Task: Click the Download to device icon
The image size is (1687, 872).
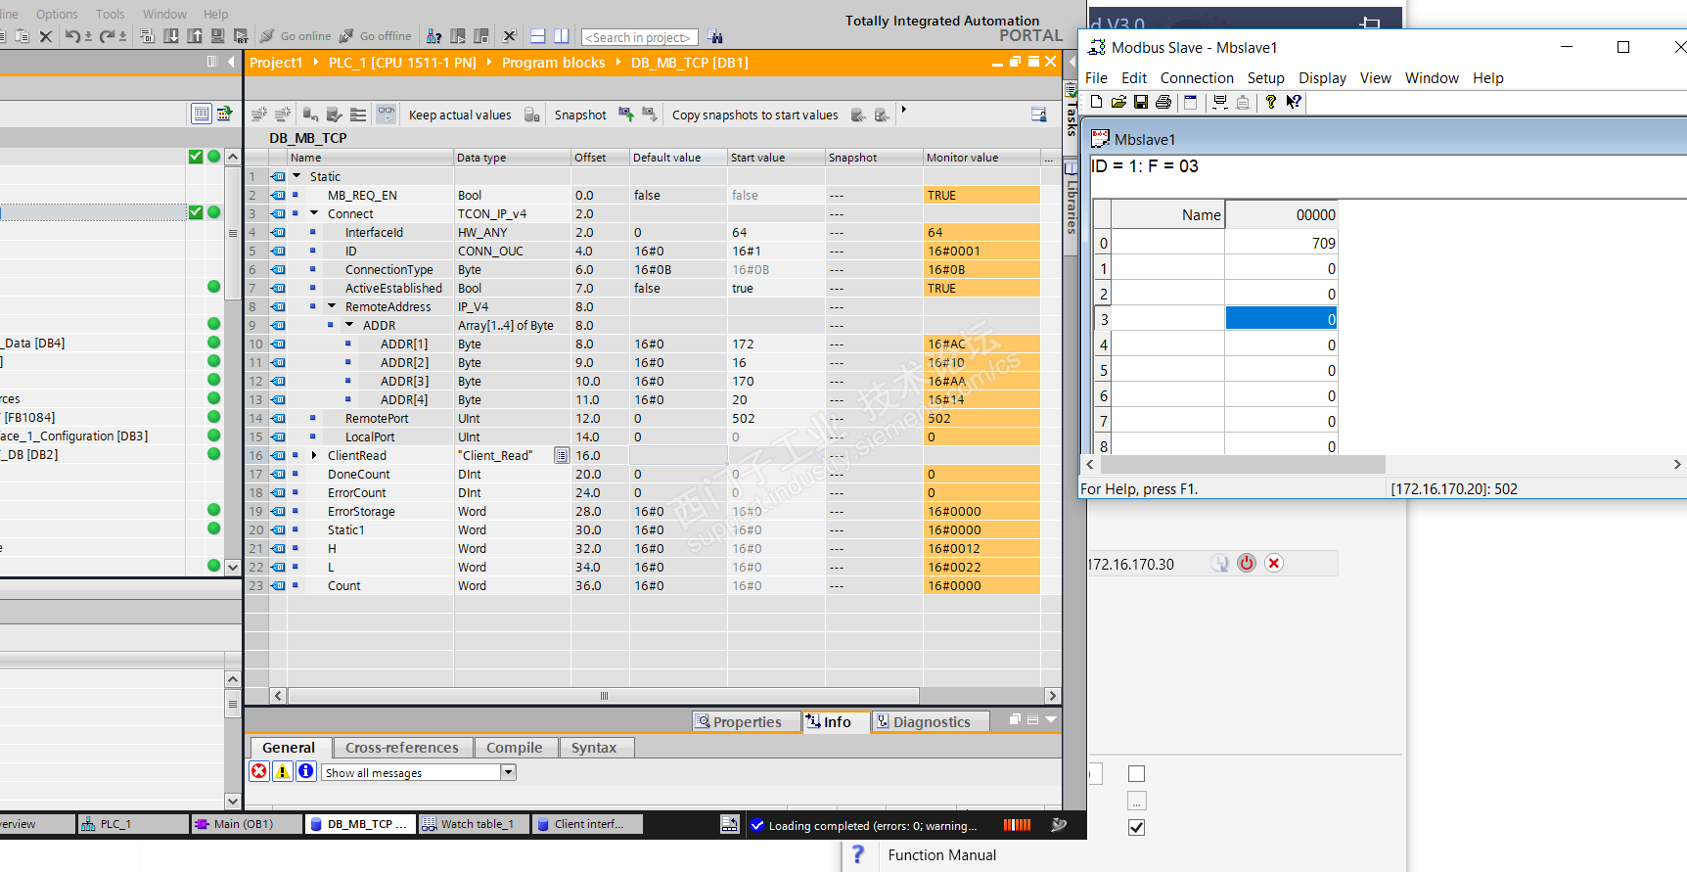Action: click(171, 36)
